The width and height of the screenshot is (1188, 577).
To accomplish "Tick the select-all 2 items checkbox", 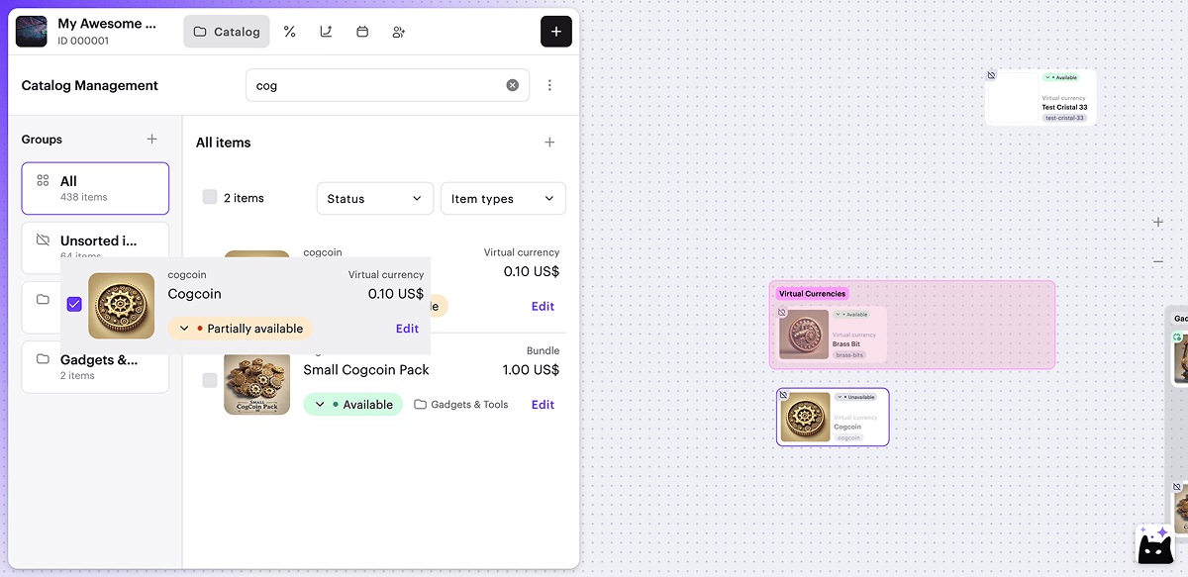I will [x=210, y=198].
